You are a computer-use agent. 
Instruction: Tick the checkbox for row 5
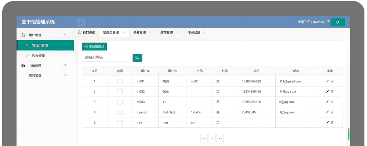[120, 123]
